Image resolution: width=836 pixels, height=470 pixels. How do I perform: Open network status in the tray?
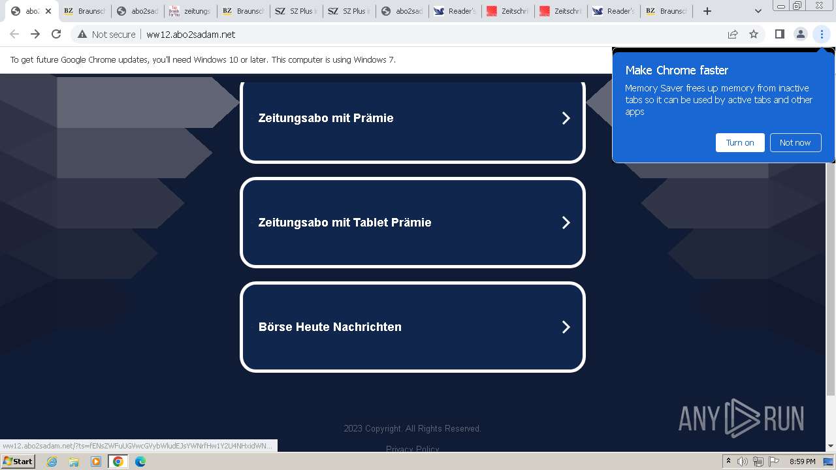[x=758, y=462]
